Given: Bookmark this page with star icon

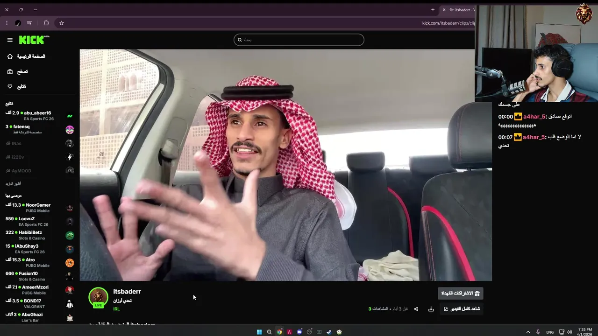Looking at the screenshot, I should (61, 23).
